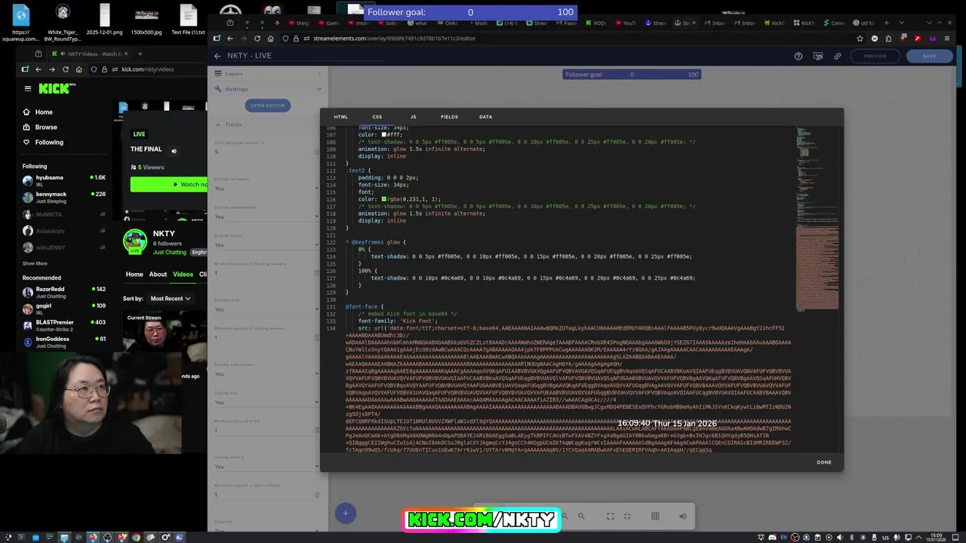Reload the StreamElements browser page
Image resolution: width=966 pixels, height=543 pixels.
(257, 38)
